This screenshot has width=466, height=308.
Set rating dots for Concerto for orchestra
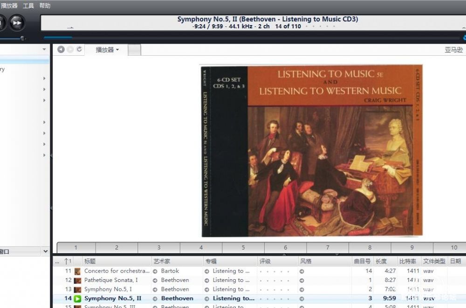(x=274, y=271)
